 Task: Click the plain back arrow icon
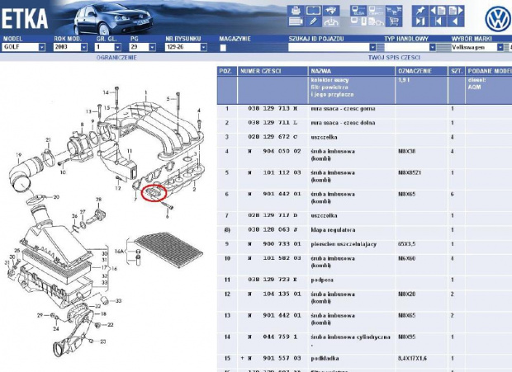[x=456, y=21]
